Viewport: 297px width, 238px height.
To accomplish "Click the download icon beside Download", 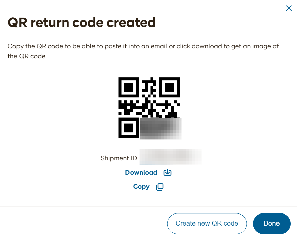I will click(x=167, y=172).
